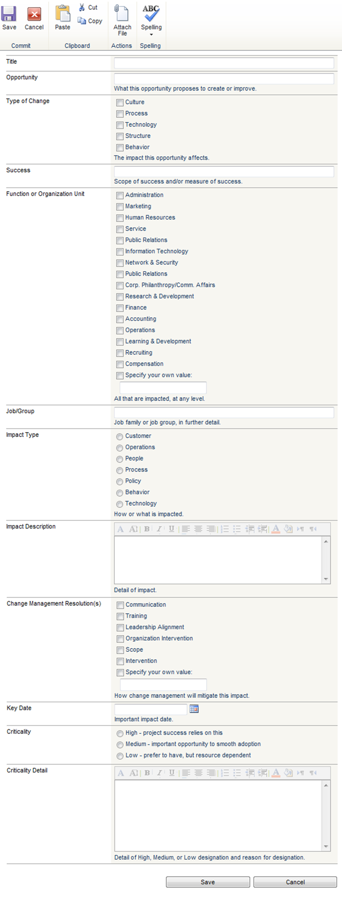342x900 pixels.
Task: Check Human Resources function checkbox
Action: pos(120,218)
